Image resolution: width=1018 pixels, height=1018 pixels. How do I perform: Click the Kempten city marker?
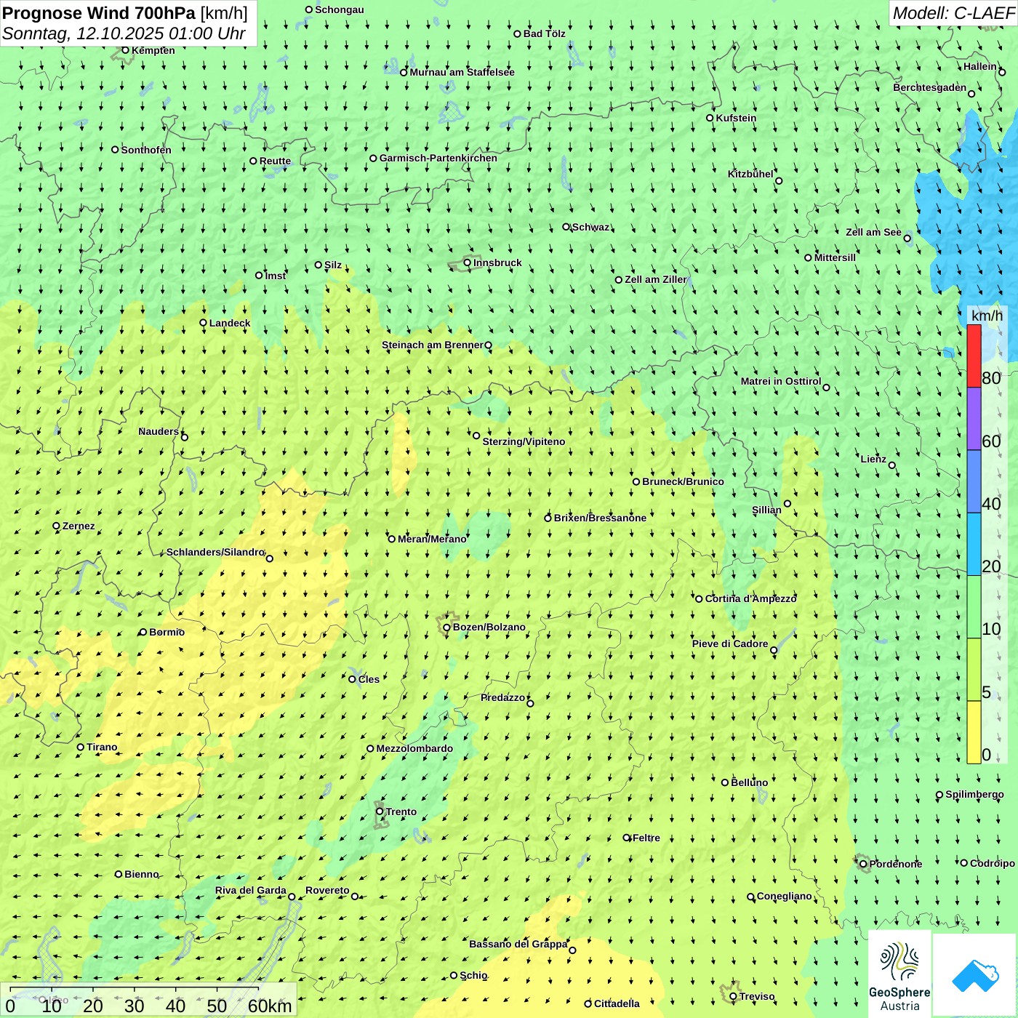125,50
